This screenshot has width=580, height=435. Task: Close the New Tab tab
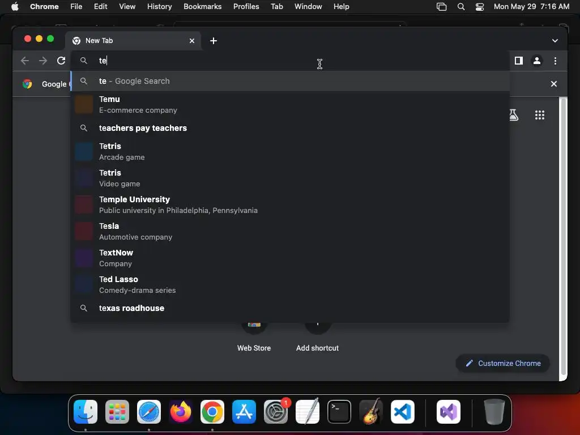tap(192, 41)
